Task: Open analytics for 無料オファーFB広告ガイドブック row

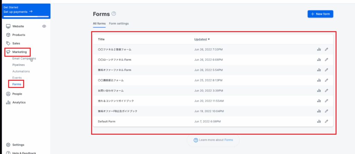Action: pyautogui.click(x=319, y=111)
